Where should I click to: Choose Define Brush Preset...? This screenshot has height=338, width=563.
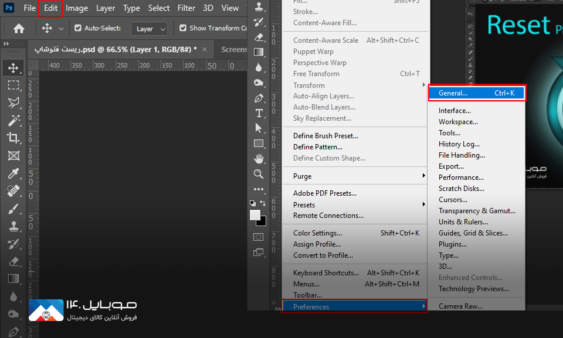355,136
